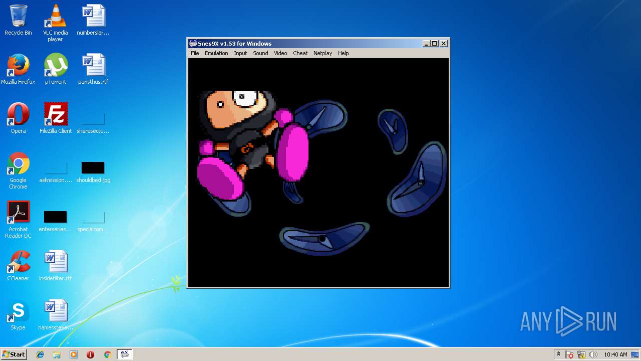This screenshot has height=361, width=641.
Task: Open the Action Center flag icon
Action: (x=569, y=354)
